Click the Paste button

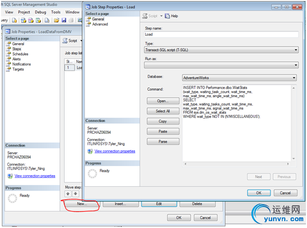click(163, 132)
